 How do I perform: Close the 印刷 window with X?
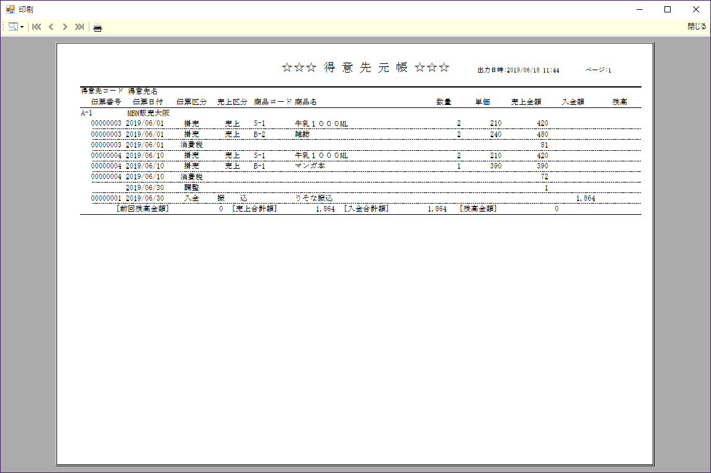point(696,9)
